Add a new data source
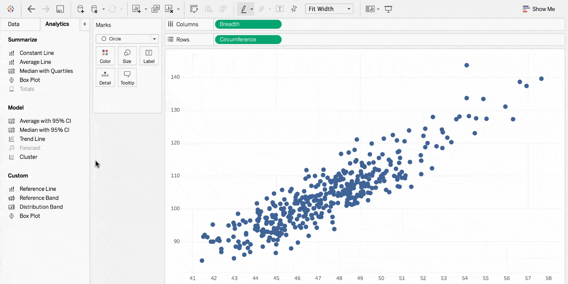 [81, 9]
